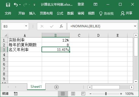Viewport: 139px width, 97px height.
Task: Switch to Page Break Preview
Action: pos(83,94)
